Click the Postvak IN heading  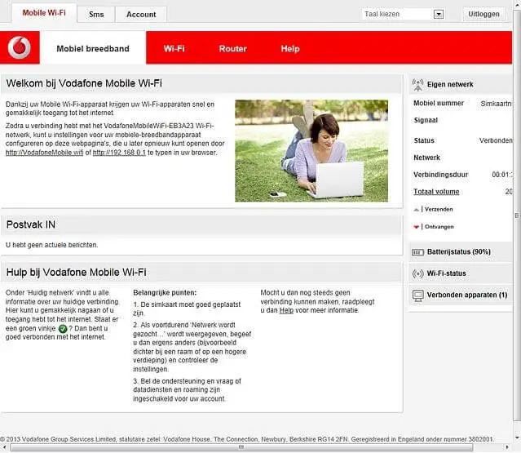coord(31,224)
